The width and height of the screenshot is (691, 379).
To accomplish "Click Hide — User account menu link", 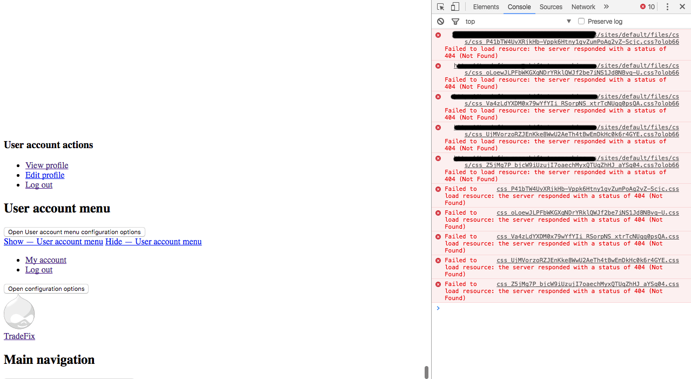I will (153, 242).
